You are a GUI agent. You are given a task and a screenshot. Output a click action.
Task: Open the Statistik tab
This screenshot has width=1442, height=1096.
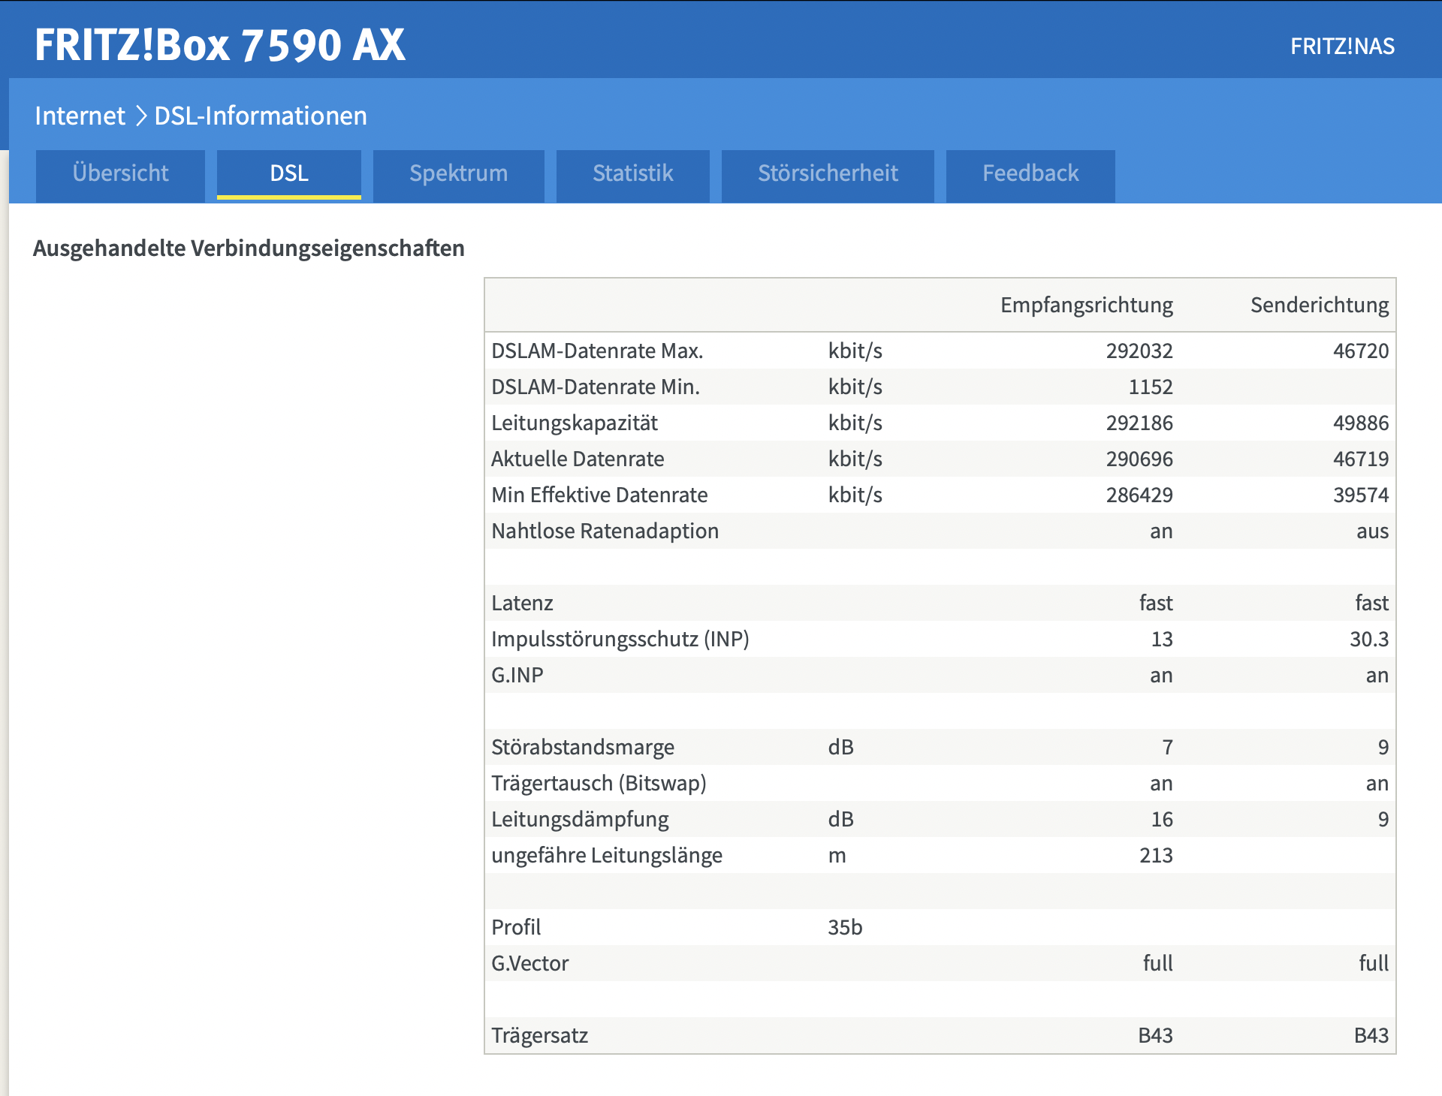coord(632,173)
